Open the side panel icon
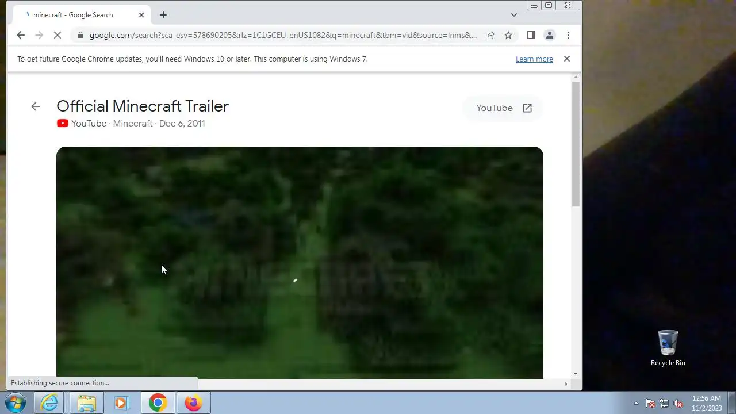736x414 pixels. 531,35
